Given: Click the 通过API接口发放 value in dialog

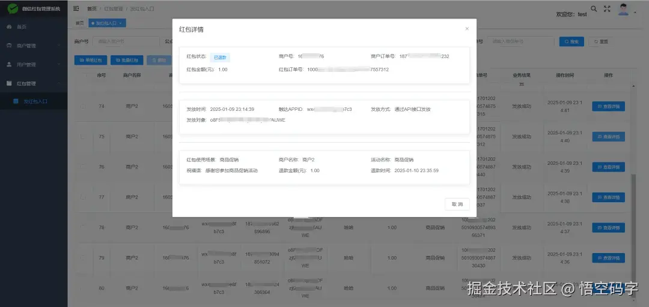Looking at the screenshot, I should (413, 110).
